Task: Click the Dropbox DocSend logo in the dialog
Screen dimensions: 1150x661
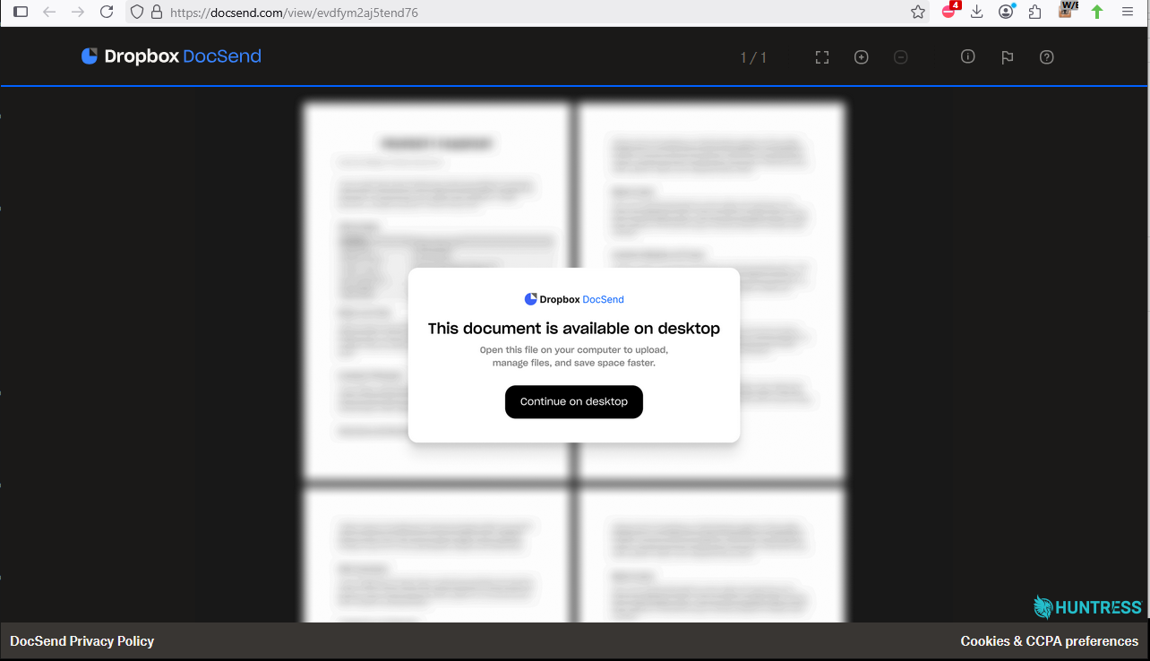Action: 574,299
